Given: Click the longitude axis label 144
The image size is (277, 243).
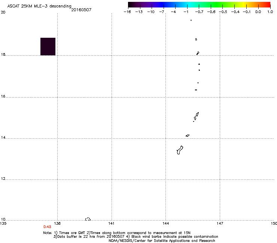Looking at the screenshot, I should (166, 224).
